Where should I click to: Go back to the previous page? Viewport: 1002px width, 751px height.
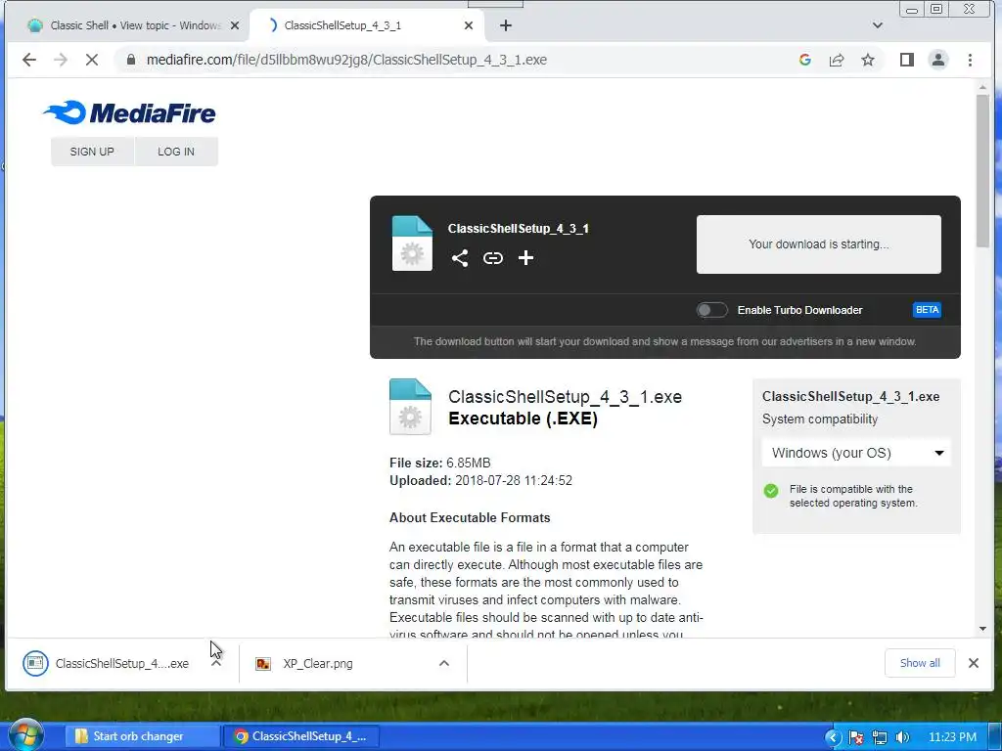(x=29, y=60)
